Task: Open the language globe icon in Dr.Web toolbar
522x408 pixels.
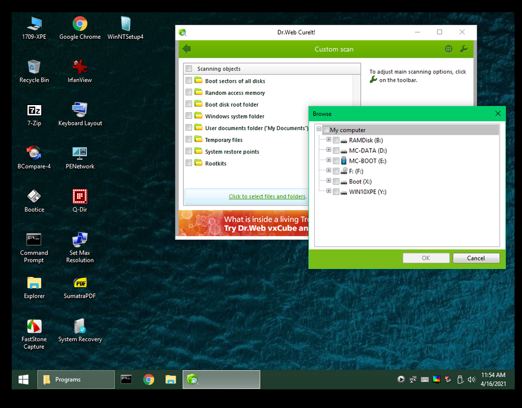Action: (449, 49)
